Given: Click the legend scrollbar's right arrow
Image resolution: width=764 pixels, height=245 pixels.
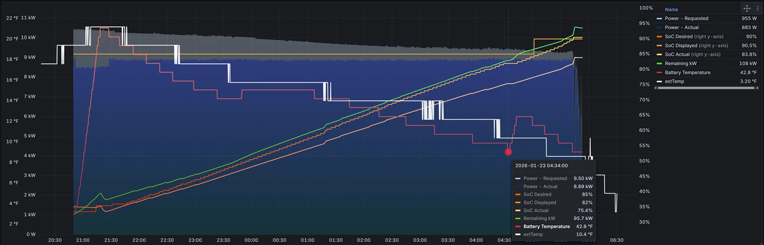Looking at the screenshot, I should (x=758, y=88).
